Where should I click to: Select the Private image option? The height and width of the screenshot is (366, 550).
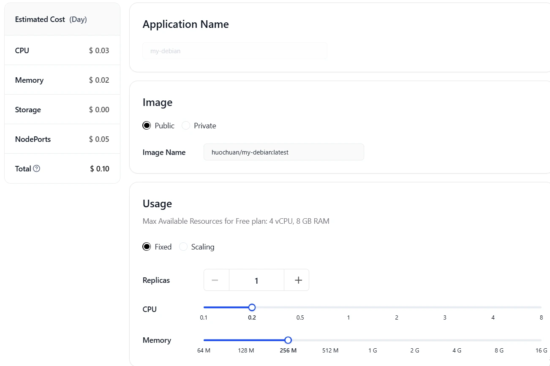(x=186, y=125)
